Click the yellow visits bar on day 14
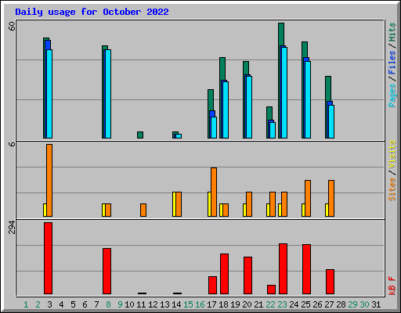 [174, 204]
